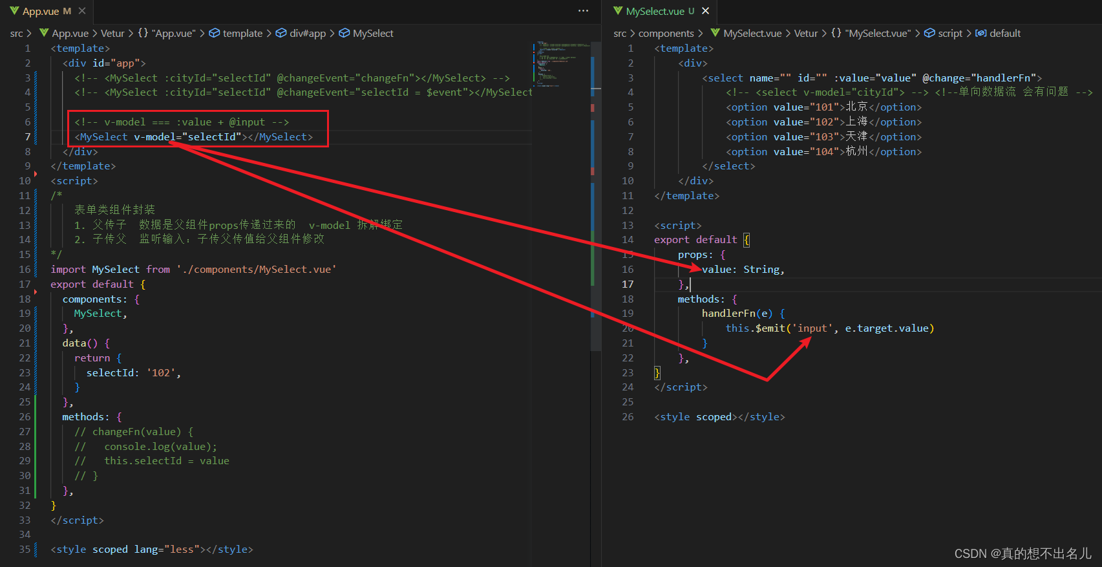Select Vetur in the right breadcrumb

[x=806, y=33]
